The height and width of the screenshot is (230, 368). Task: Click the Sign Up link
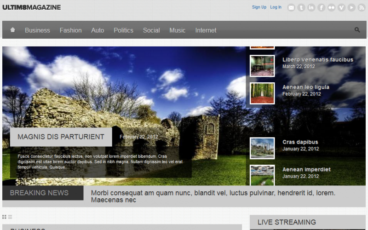coord(259,7)
